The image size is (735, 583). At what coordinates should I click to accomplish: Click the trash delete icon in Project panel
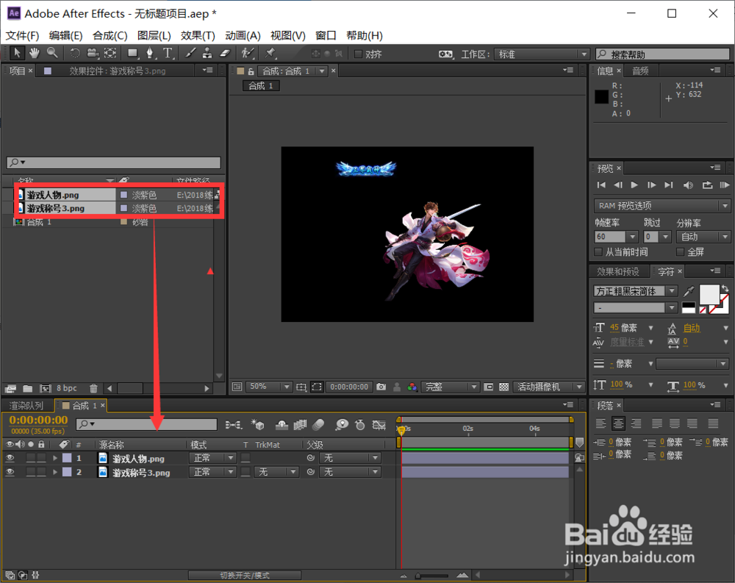tap(94, 388)
